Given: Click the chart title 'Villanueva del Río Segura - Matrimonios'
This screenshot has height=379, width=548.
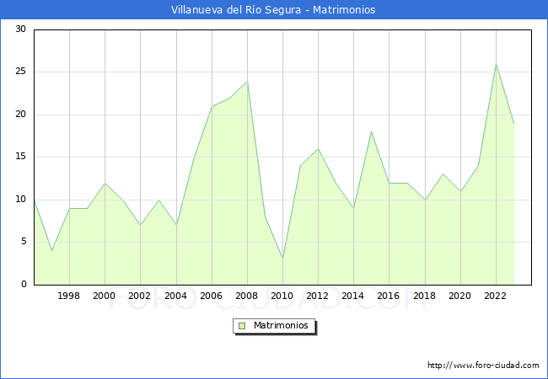Looking at the screenshot, I should (x=273, y=10).
